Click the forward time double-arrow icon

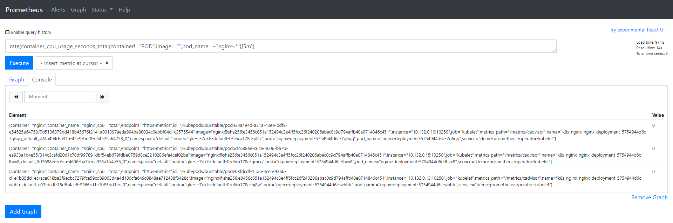point(102,97)
